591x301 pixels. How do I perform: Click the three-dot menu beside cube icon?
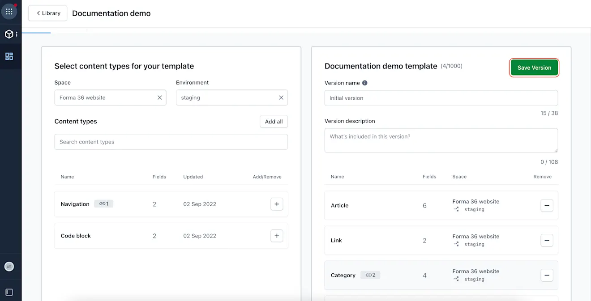click(17, 34)
